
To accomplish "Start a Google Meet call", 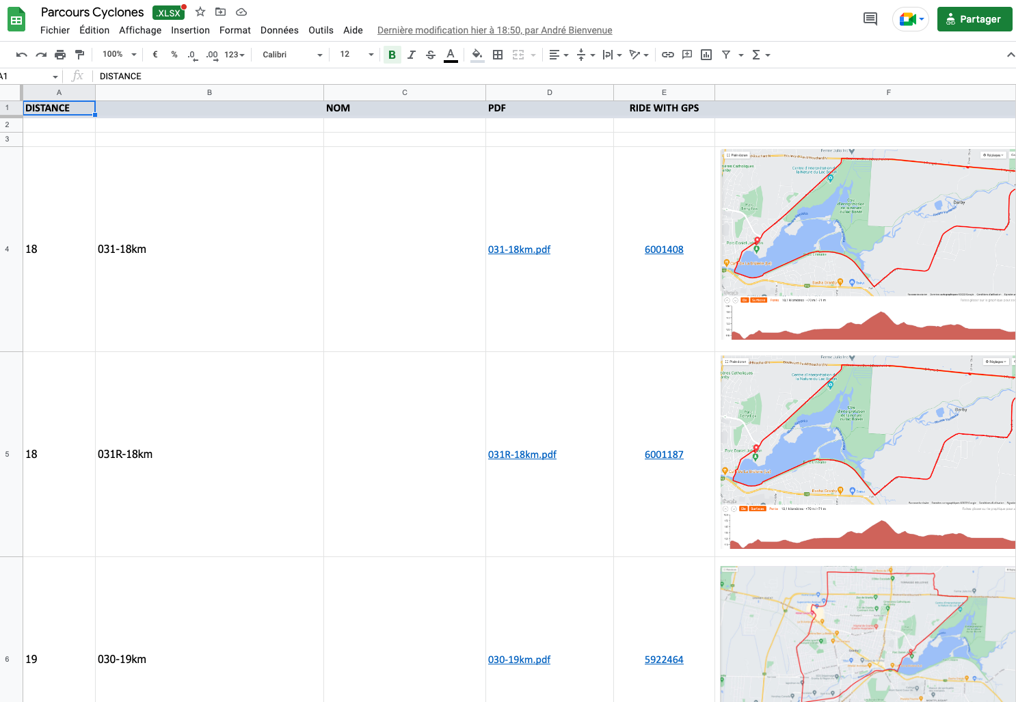I will click(x=910, y=19).
